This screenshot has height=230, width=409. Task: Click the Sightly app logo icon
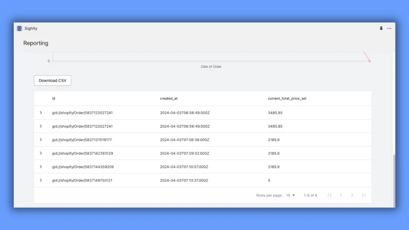19,29
